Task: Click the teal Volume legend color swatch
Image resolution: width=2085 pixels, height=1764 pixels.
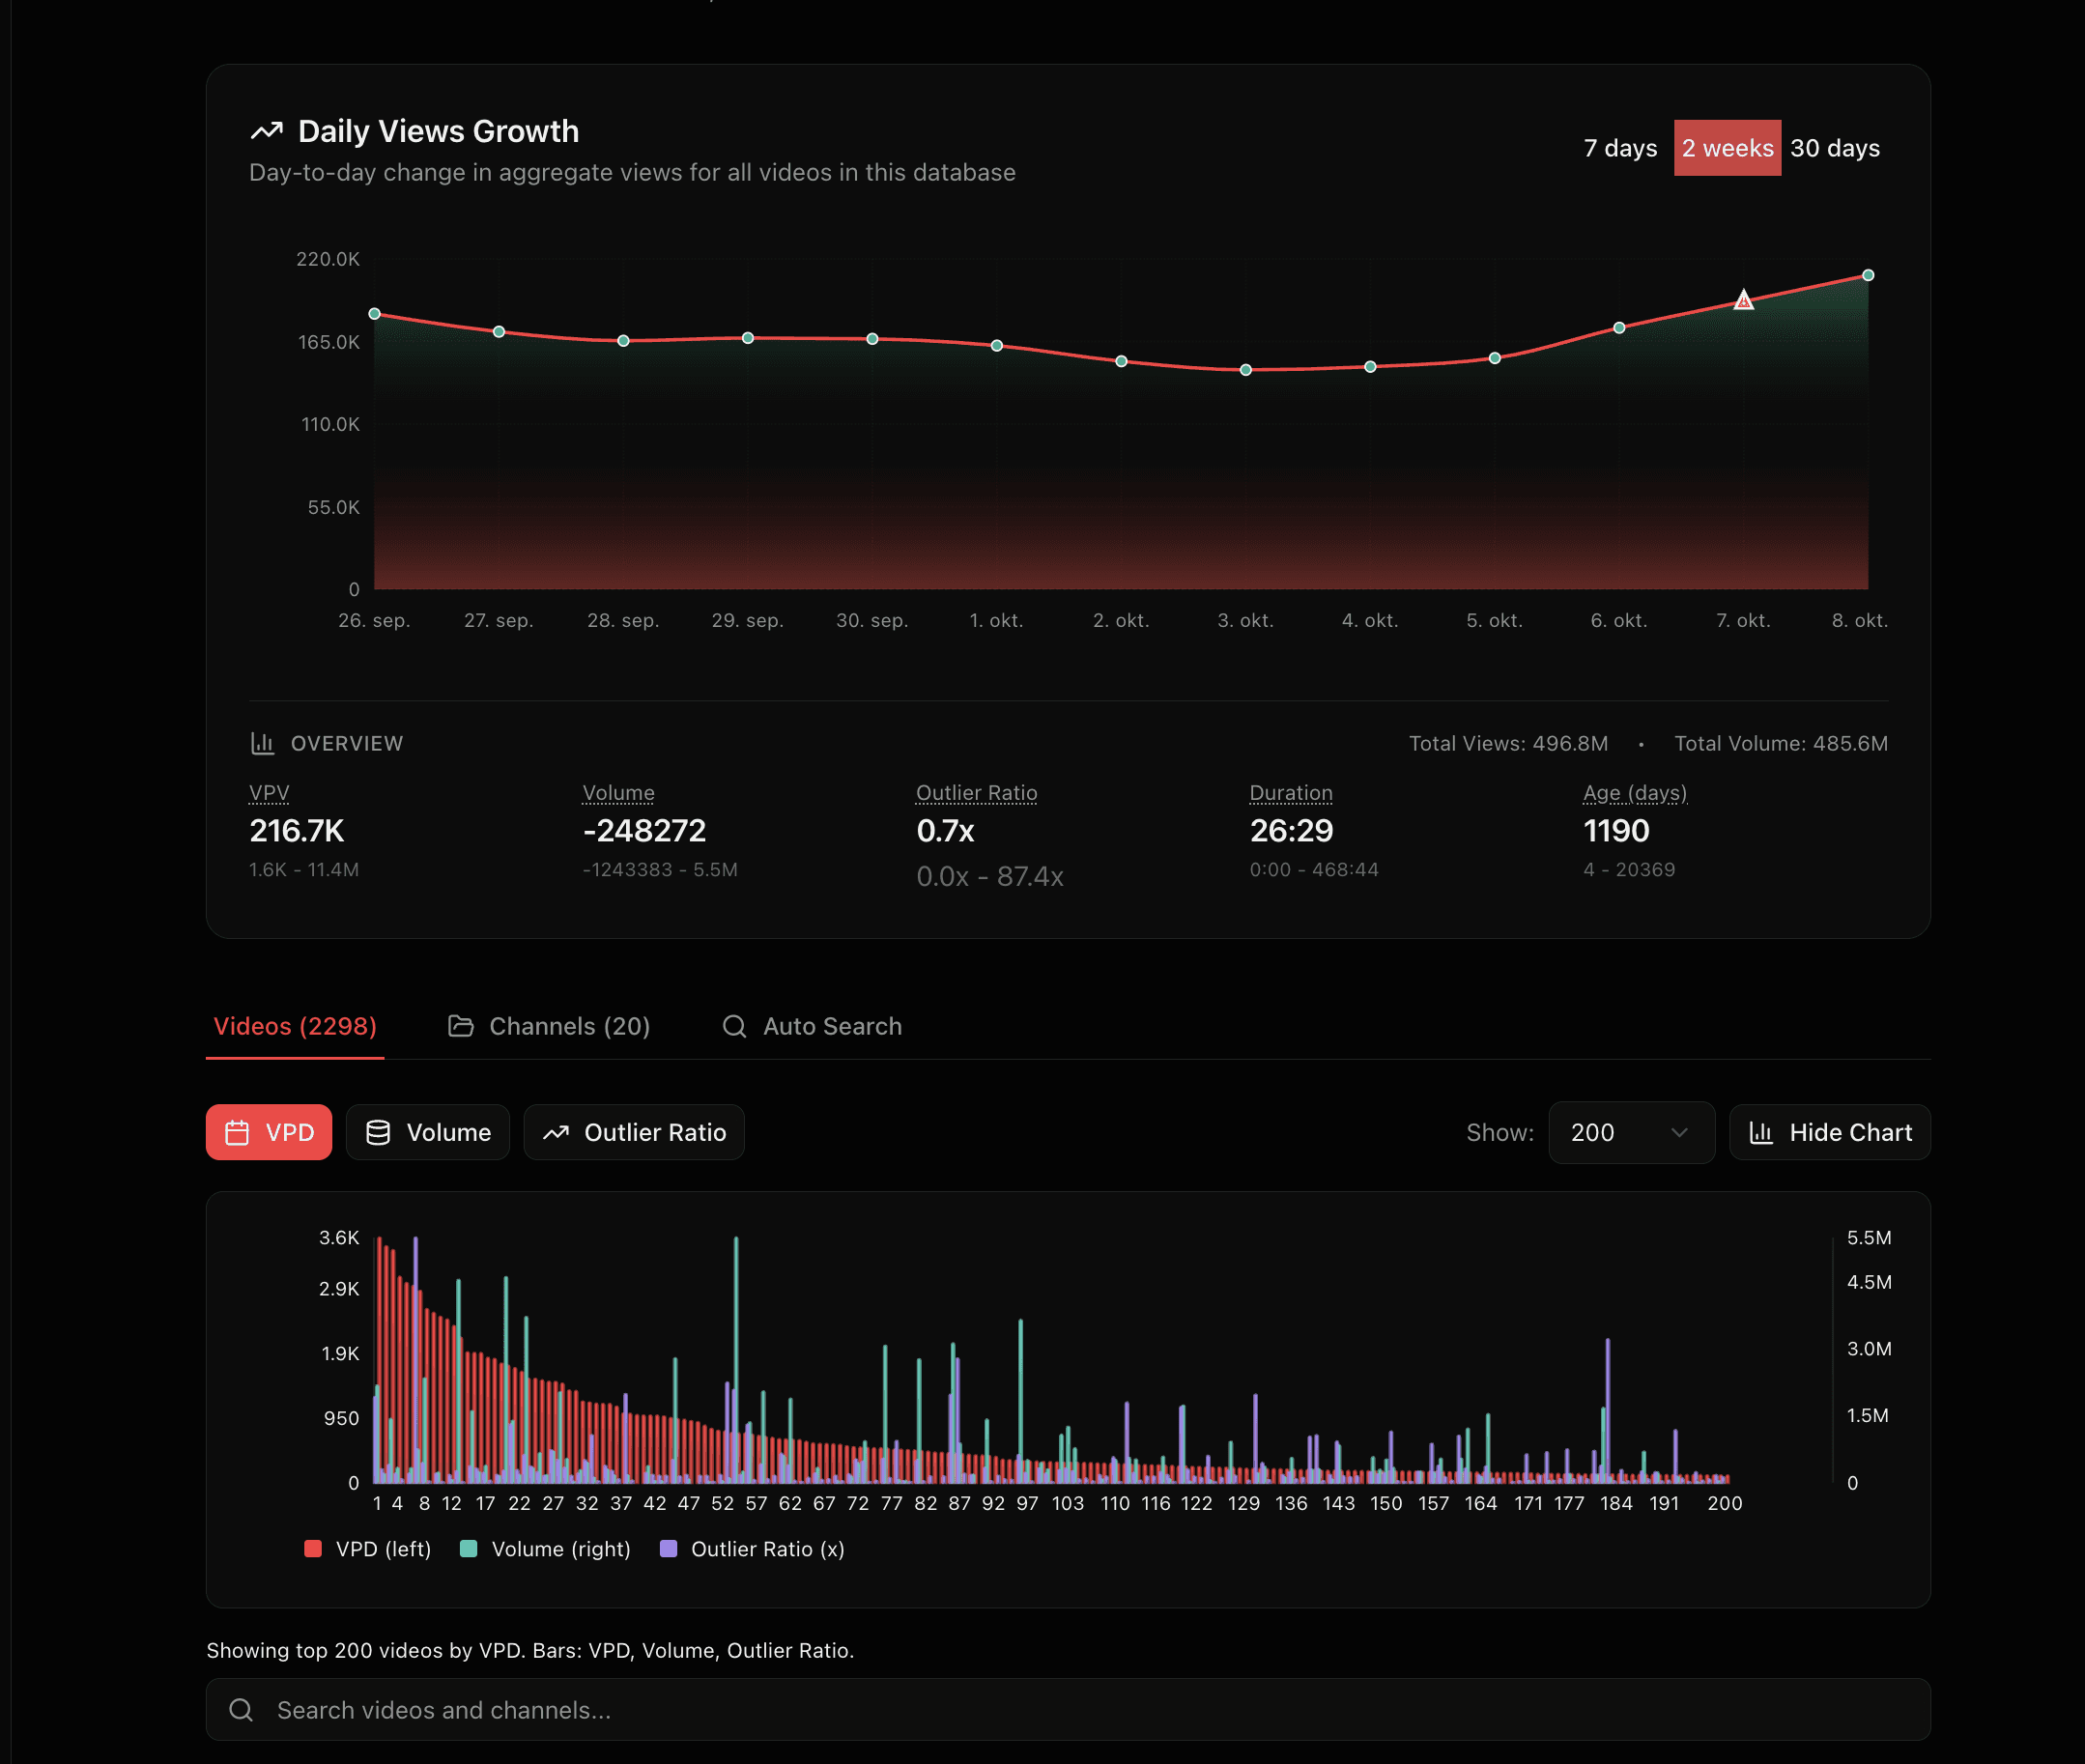Action: pos(468,1549)
